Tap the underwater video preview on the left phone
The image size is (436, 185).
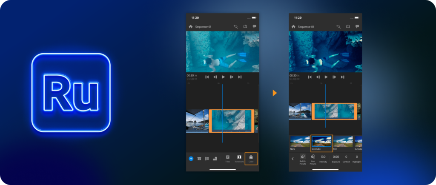pyautogui.click(x=222, y=51)
